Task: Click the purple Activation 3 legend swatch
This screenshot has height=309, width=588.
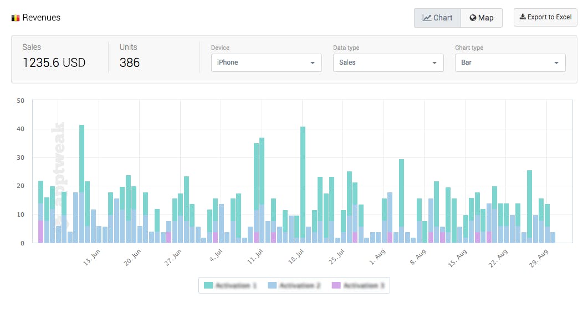Action: (336, 285)
